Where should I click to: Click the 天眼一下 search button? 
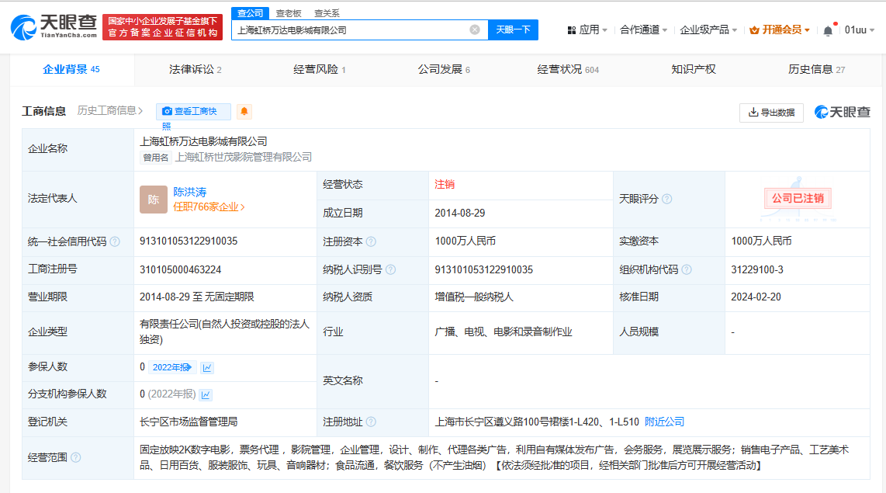pos(512,29)
